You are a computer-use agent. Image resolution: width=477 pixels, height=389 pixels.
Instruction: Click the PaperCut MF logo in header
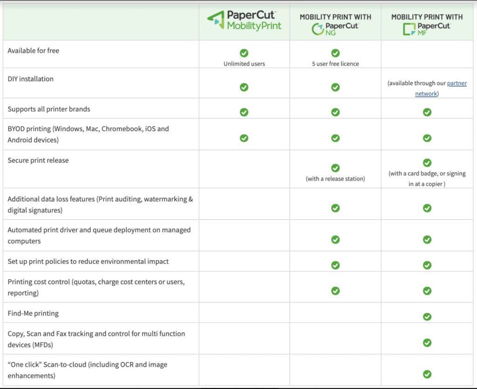(427, 29)
